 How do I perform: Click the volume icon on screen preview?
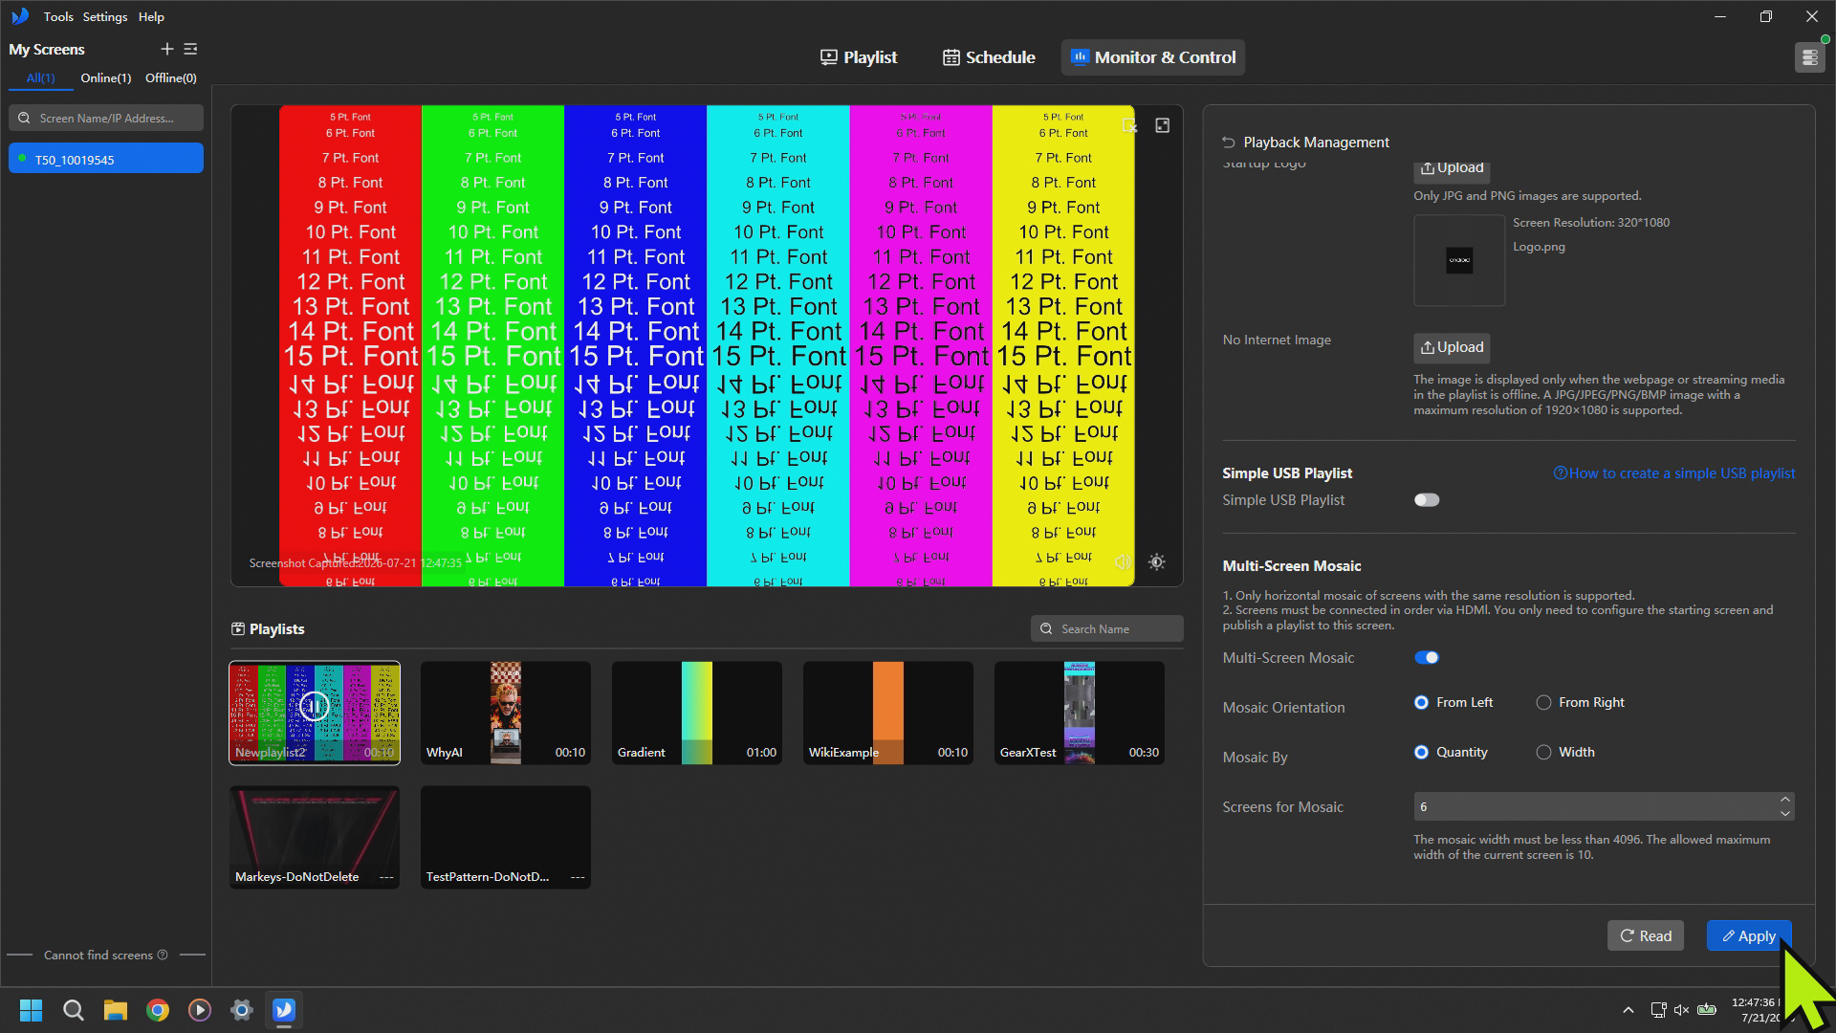click(x=1123, y=562)
